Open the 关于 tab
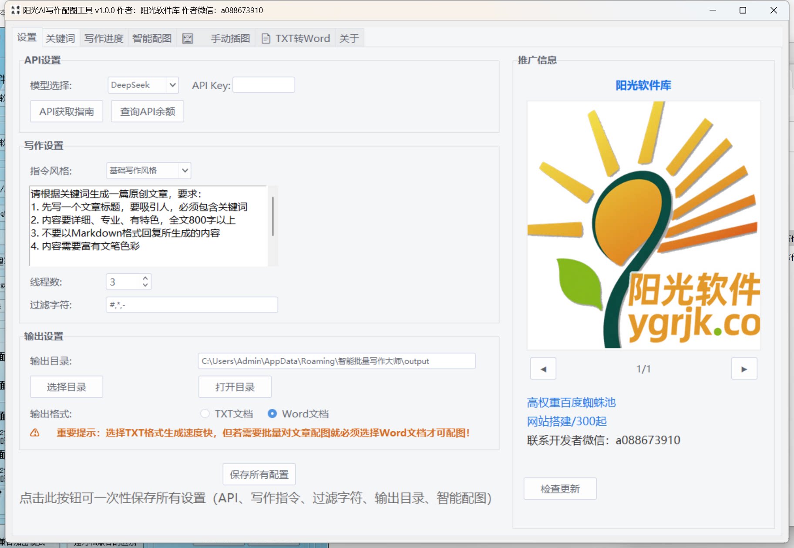The width and height of the screenshot is (794, 548). tap(349, 38)
